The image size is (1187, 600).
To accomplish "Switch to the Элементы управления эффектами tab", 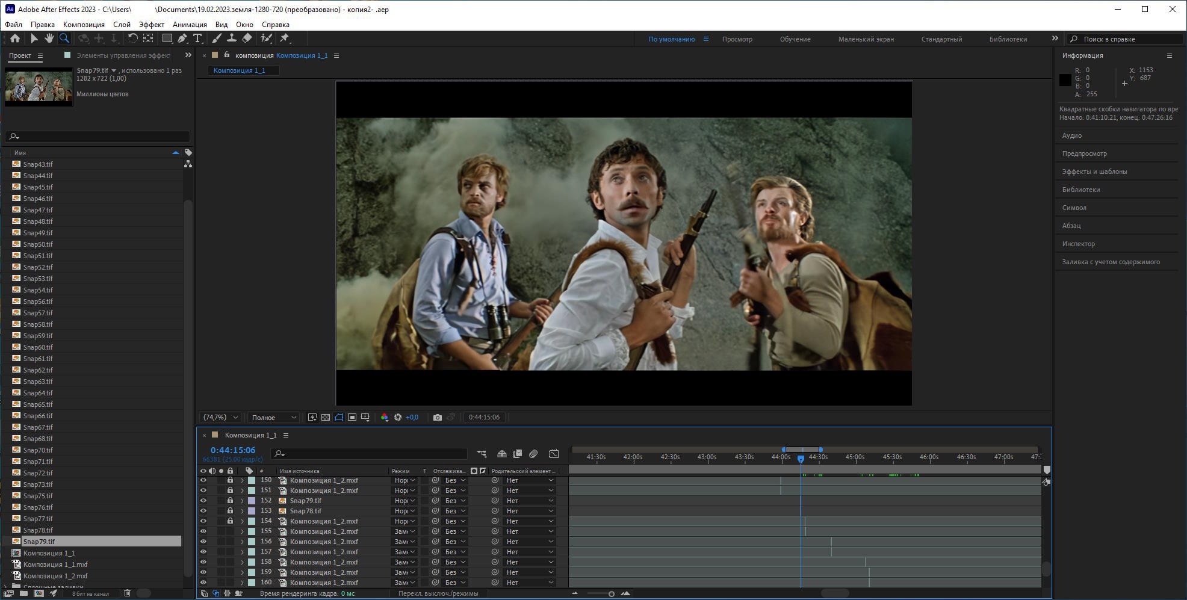I will tap(123, 55).
